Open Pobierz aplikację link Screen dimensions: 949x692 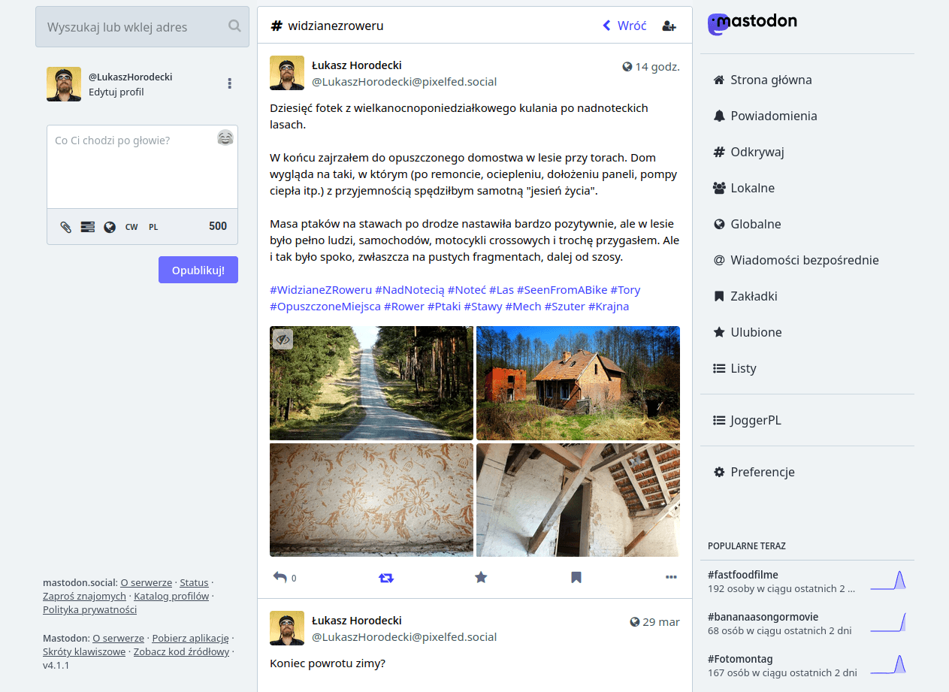(x=190, y=638)
